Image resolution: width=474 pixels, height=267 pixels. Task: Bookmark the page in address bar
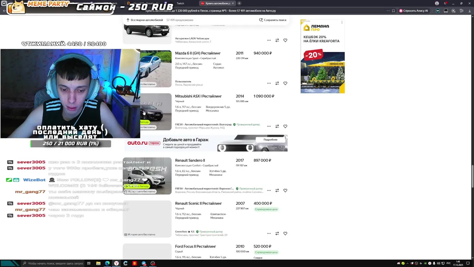(393, 11)
